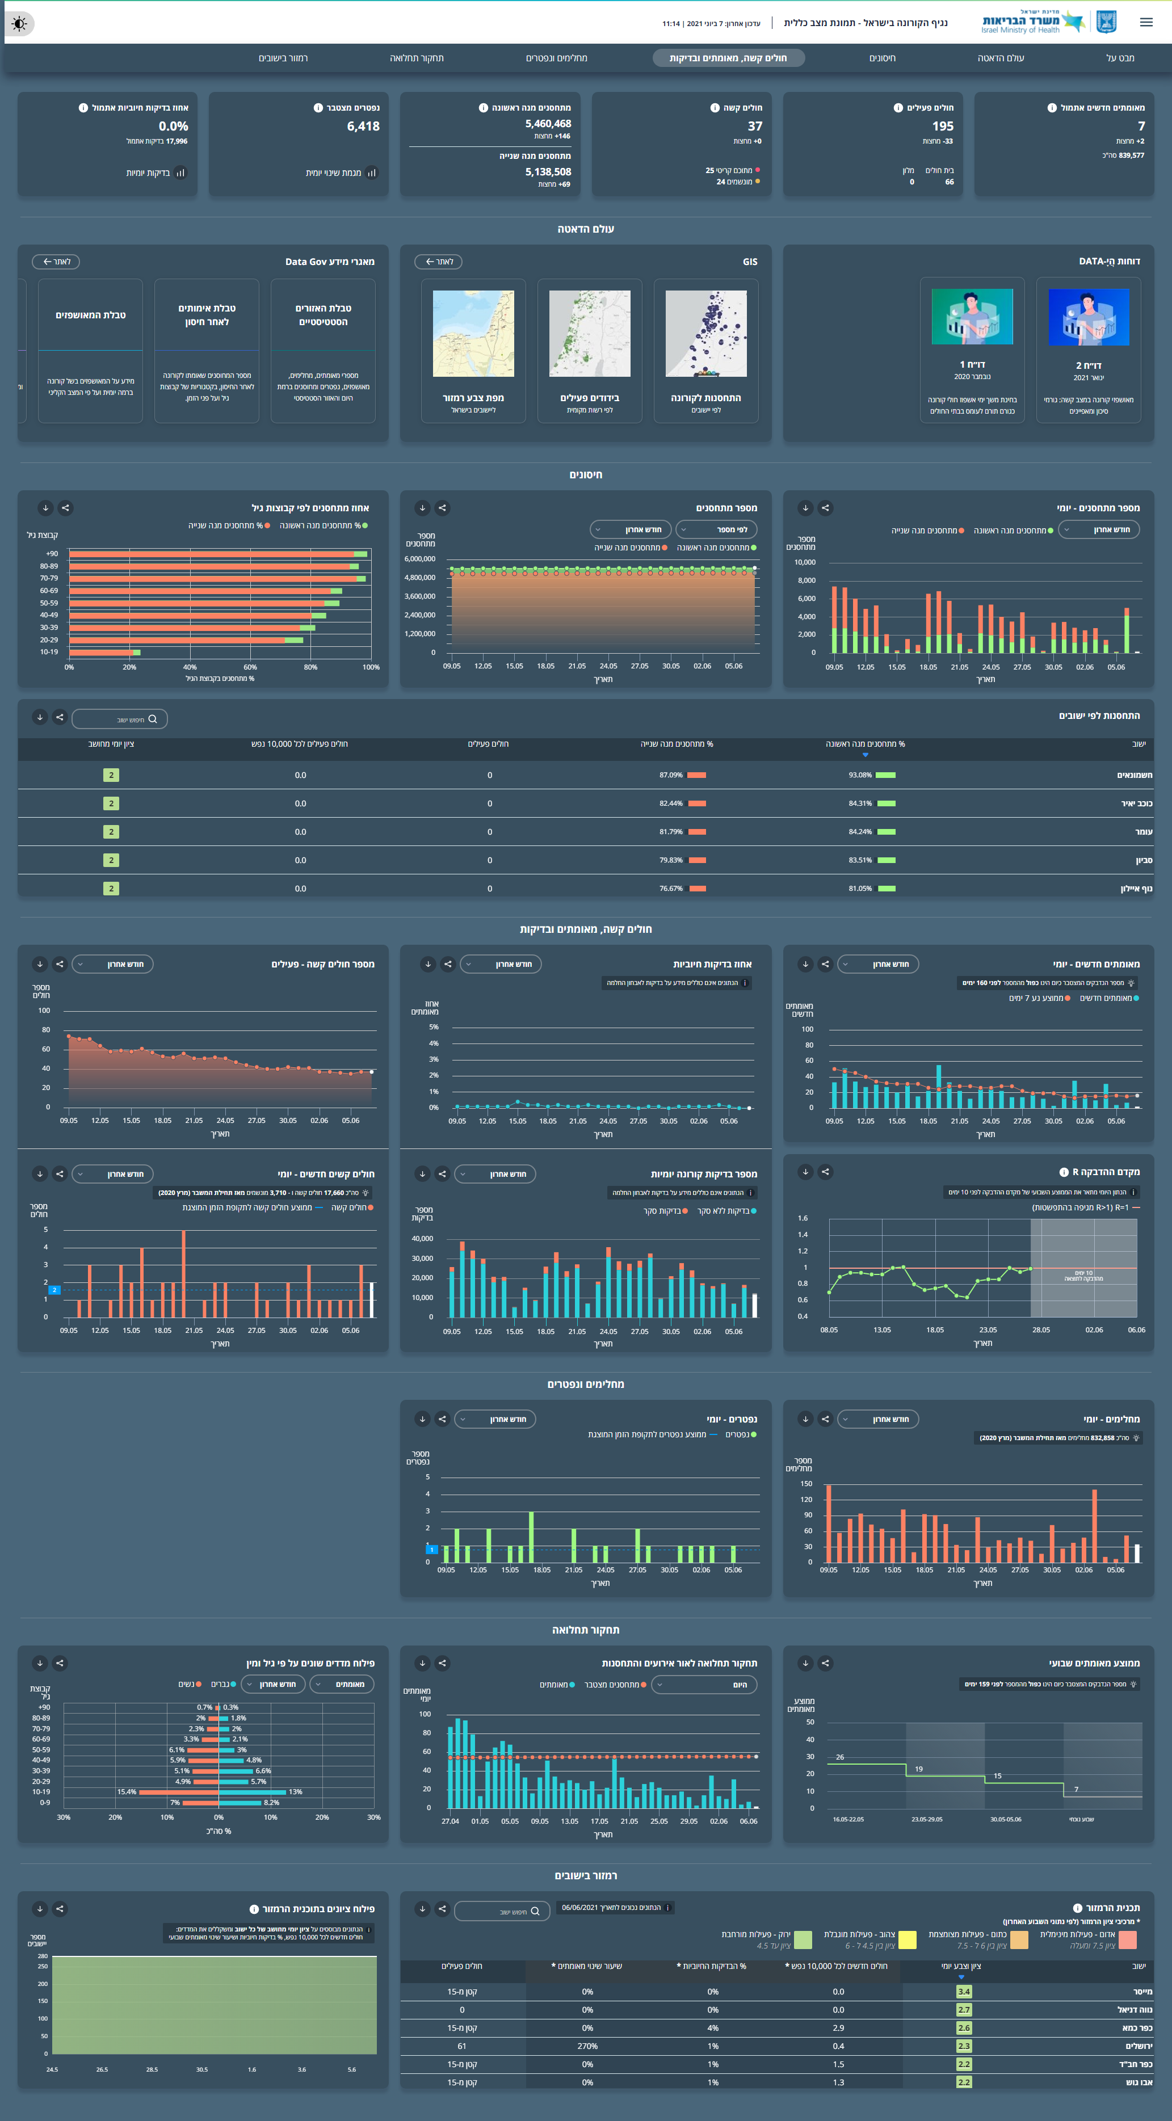Switch to the רמזור בישובים tab

click(x=283, y=58)
